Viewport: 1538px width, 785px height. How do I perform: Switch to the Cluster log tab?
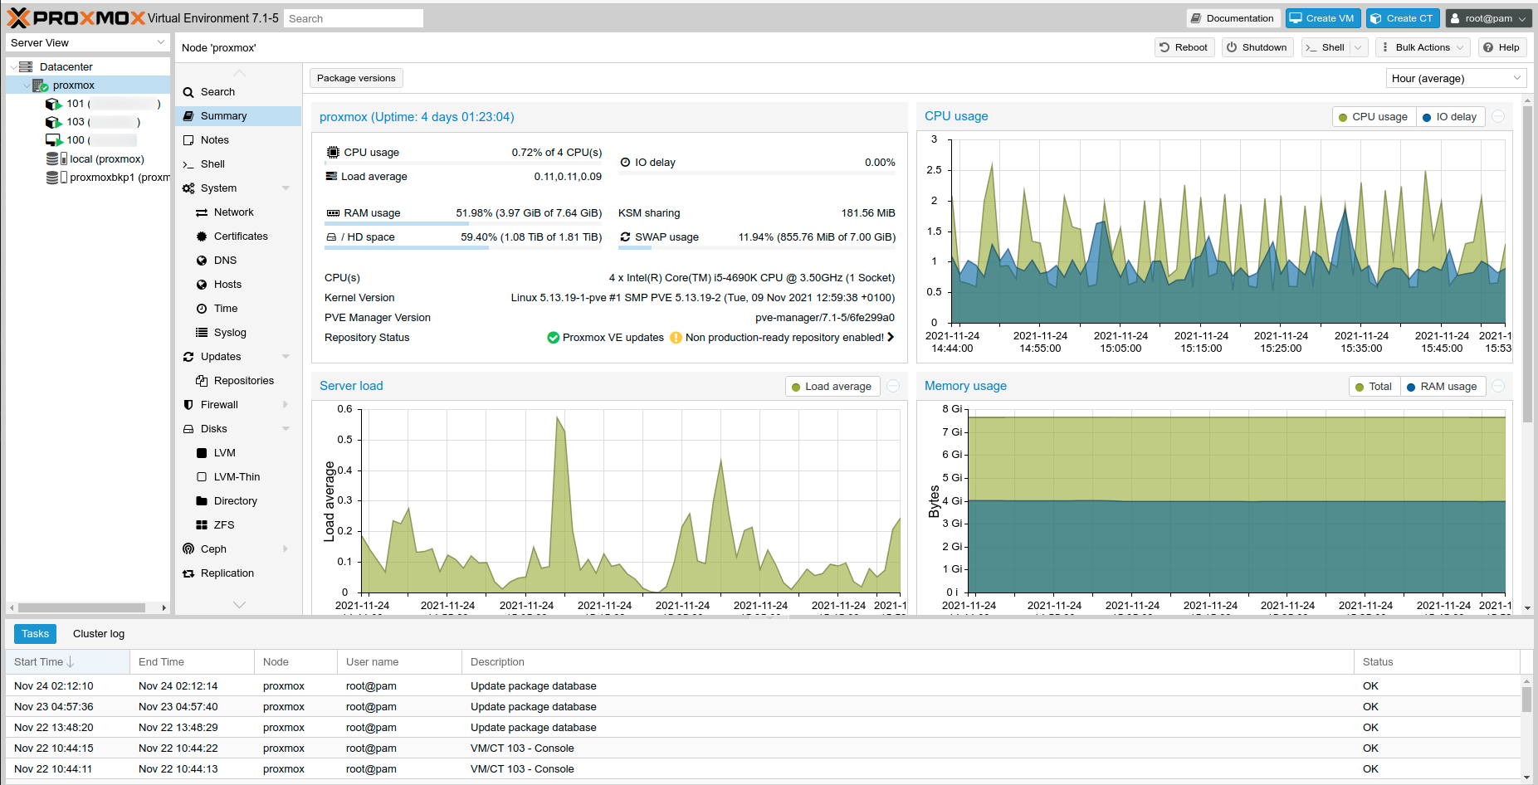click(99, 634)
